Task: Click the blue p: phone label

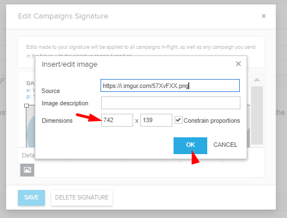Action: point(29,96)
